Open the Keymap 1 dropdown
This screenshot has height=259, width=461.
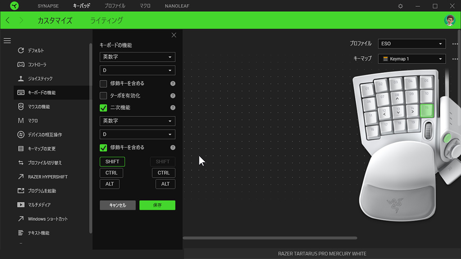coord(411,59)
